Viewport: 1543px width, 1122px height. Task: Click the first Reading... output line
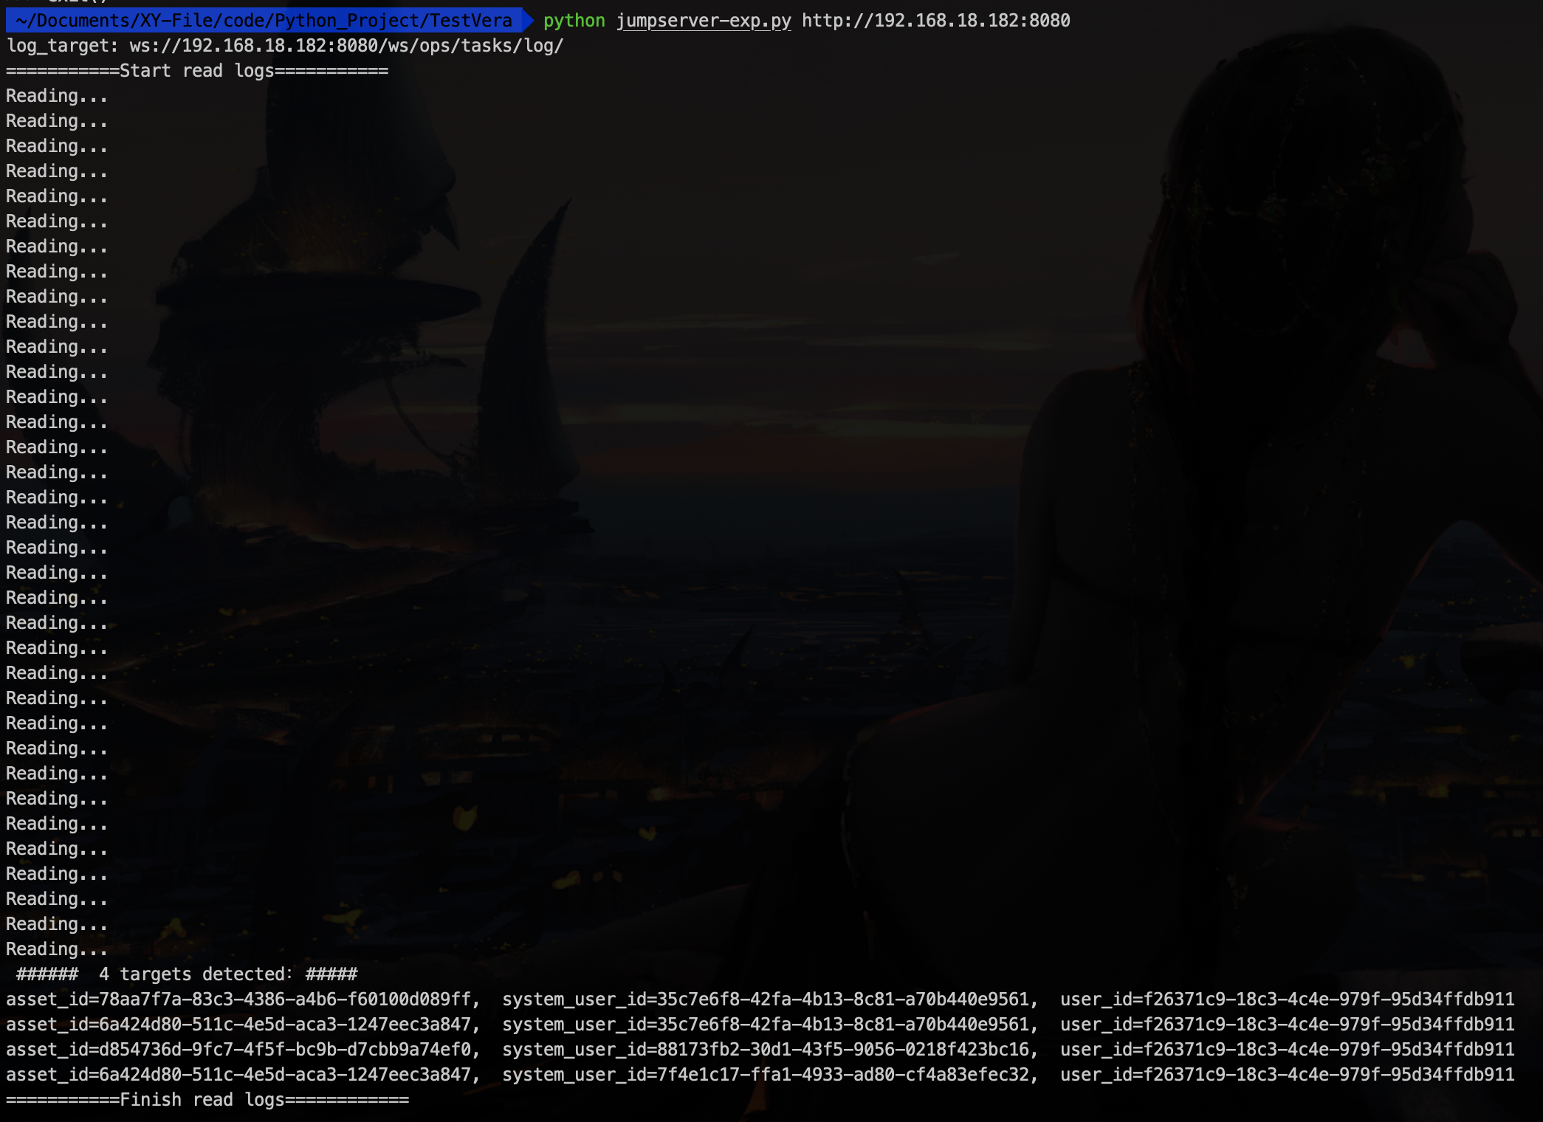pyautogui.click(x=57, y=96)
